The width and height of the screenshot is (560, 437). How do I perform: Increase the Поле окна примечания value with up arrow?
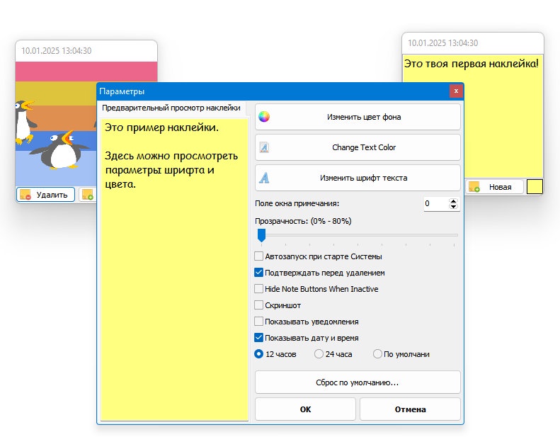click(x=453, y=201)
